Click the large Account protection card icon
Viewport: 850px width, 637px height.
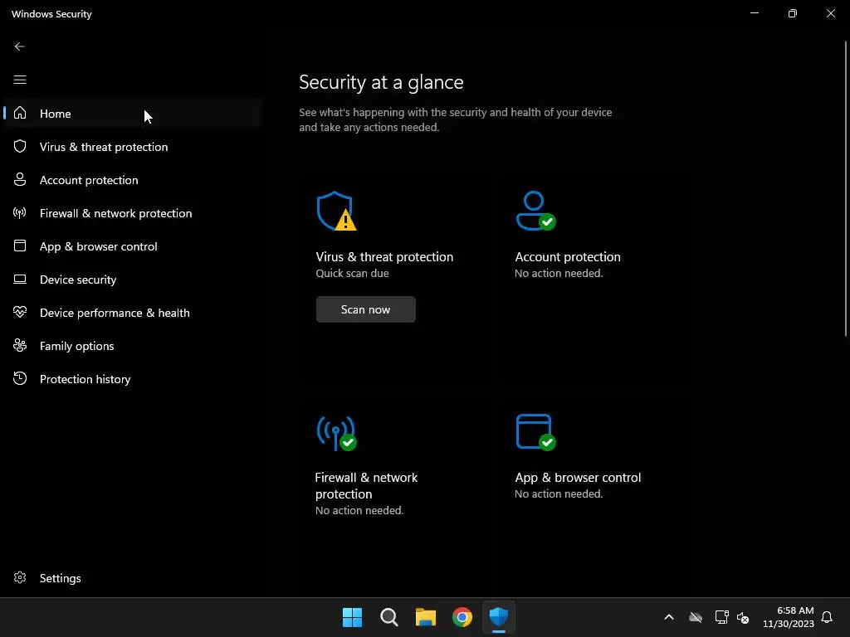[535, 212]
